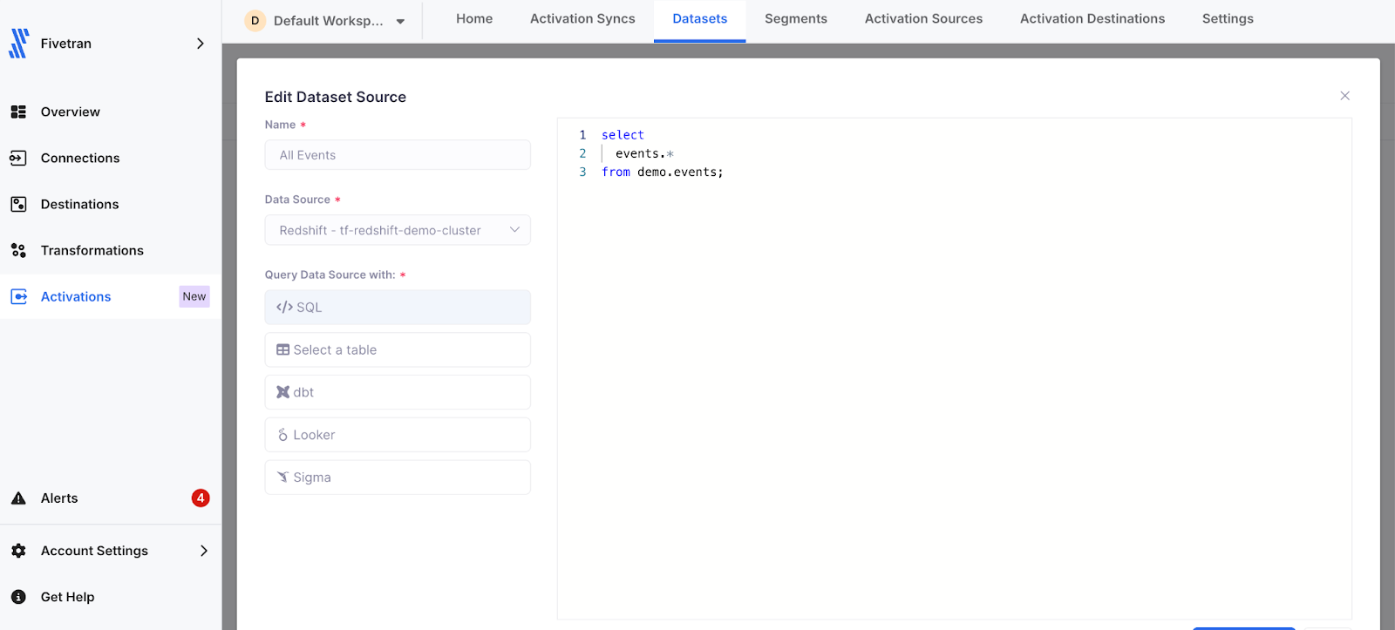The width and height of the screenshot is (1395, 630).
Task: Open the Activations sidebar icon
Action: [18, 296]
